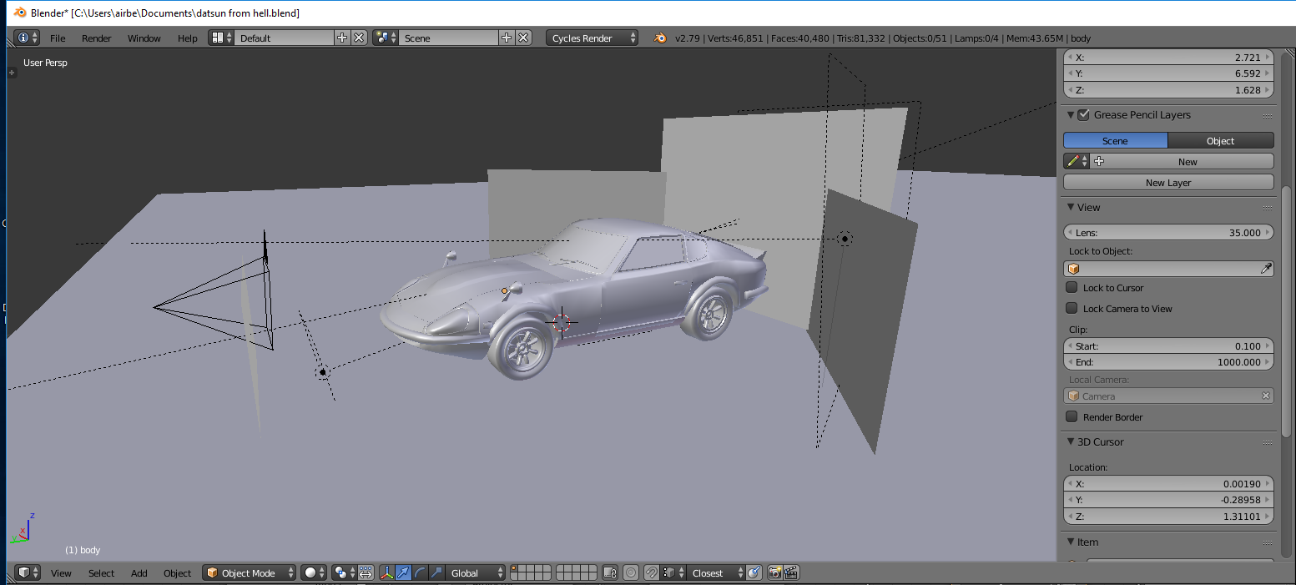Tick the Render Border checkbox
Image resolution: width=1296 pixels, height=585 pixels.
1072,416
